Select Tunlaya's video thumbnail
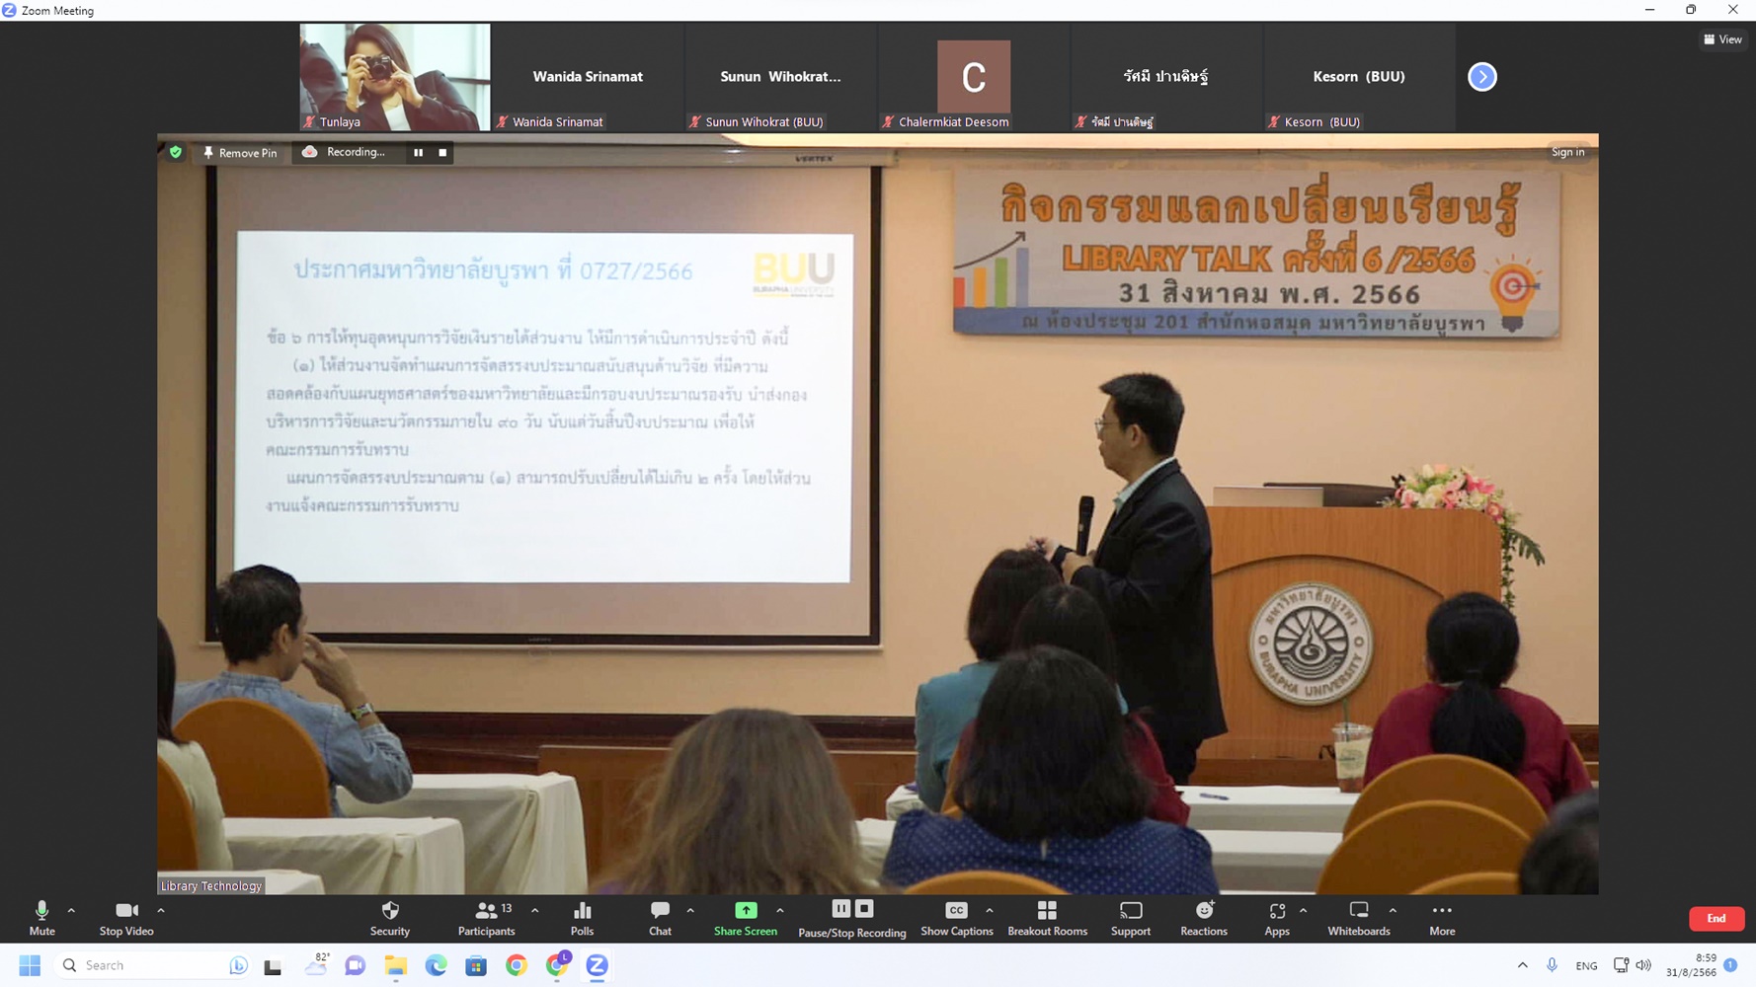Image resolution: width=1756 pixels, height=987 pixels. 394,77
